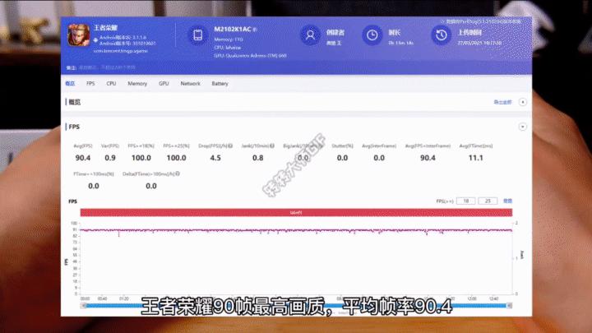Open the GPU tab
The width and height of the screenshot is (592, 333).
tap(164, 83)
